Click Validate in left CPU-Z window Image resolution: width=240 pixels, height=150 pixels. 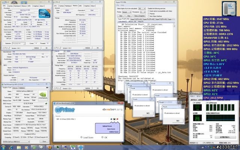coord(36,48)
